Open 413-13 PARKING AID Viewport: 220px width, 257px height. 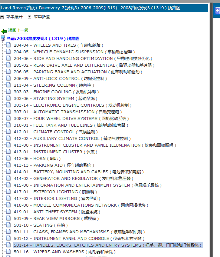click(x=54, y=165)
